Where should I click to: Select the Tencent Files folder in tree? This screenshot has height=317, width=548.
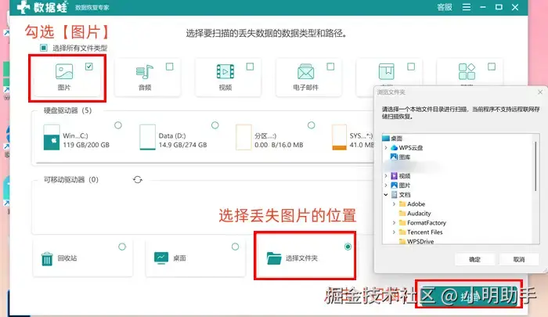[x=424, y=232]
